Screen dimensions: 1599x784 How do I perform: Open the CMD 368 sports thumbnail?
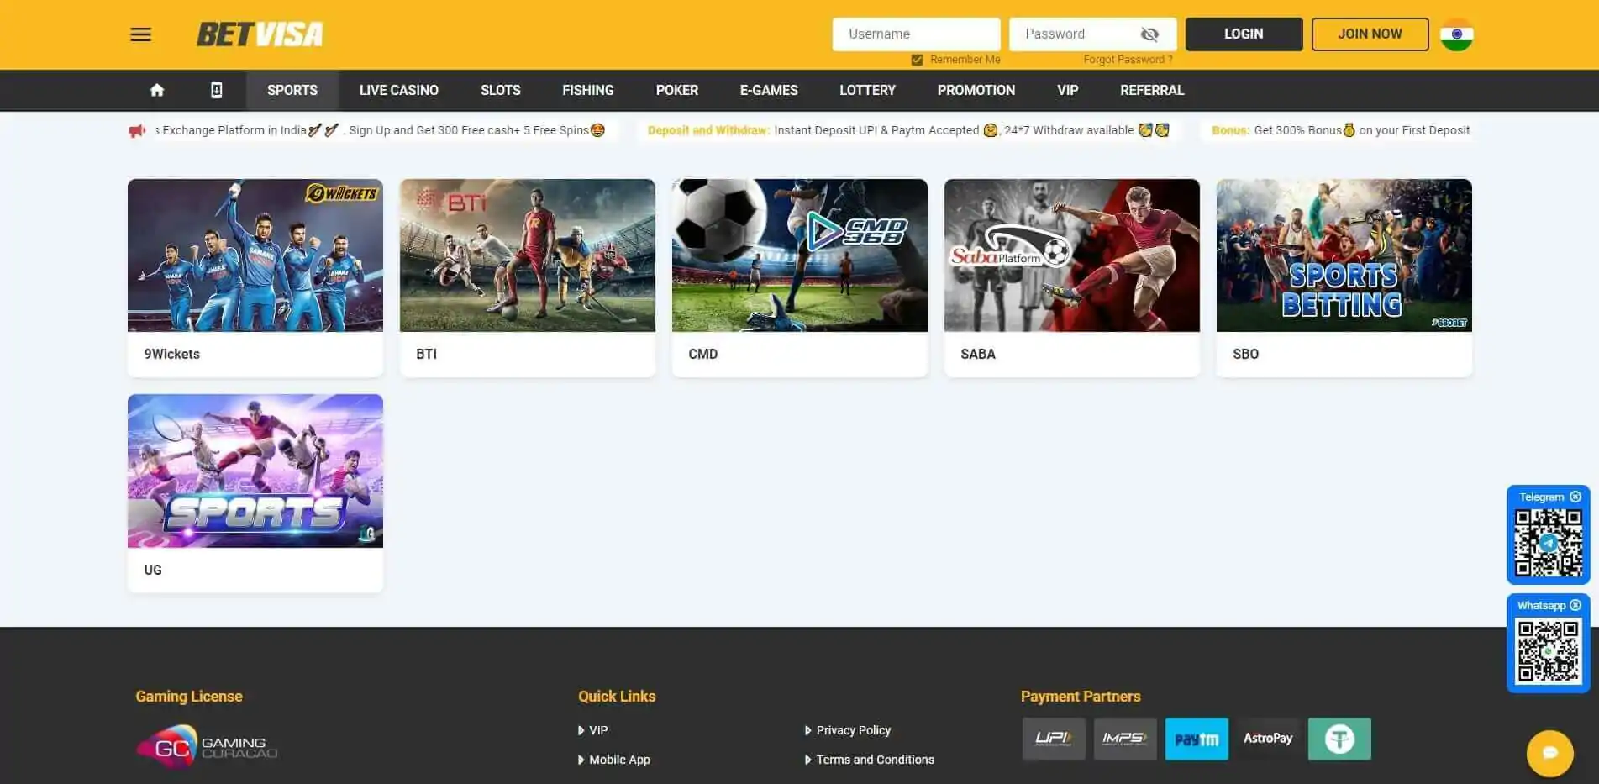[x=800, y=255]
